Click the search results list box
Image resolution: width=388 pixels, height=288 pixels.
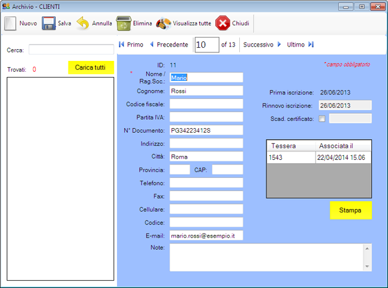60,179
